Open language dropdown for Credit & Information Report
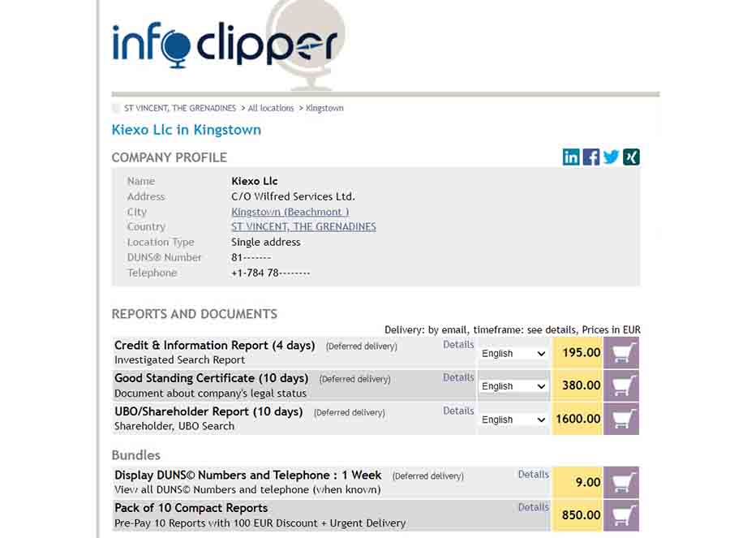This screenshot has width=730, height=538. 513,354
